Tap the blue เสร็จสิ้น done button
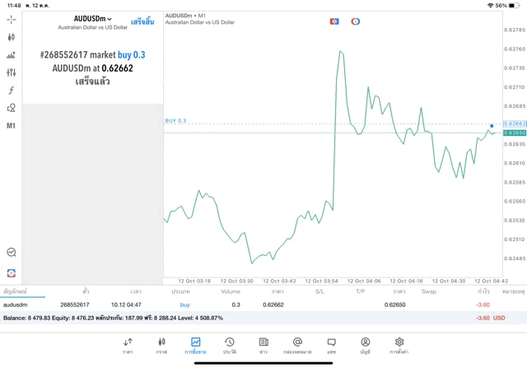 pyautogui.click(x=142, y=22)
